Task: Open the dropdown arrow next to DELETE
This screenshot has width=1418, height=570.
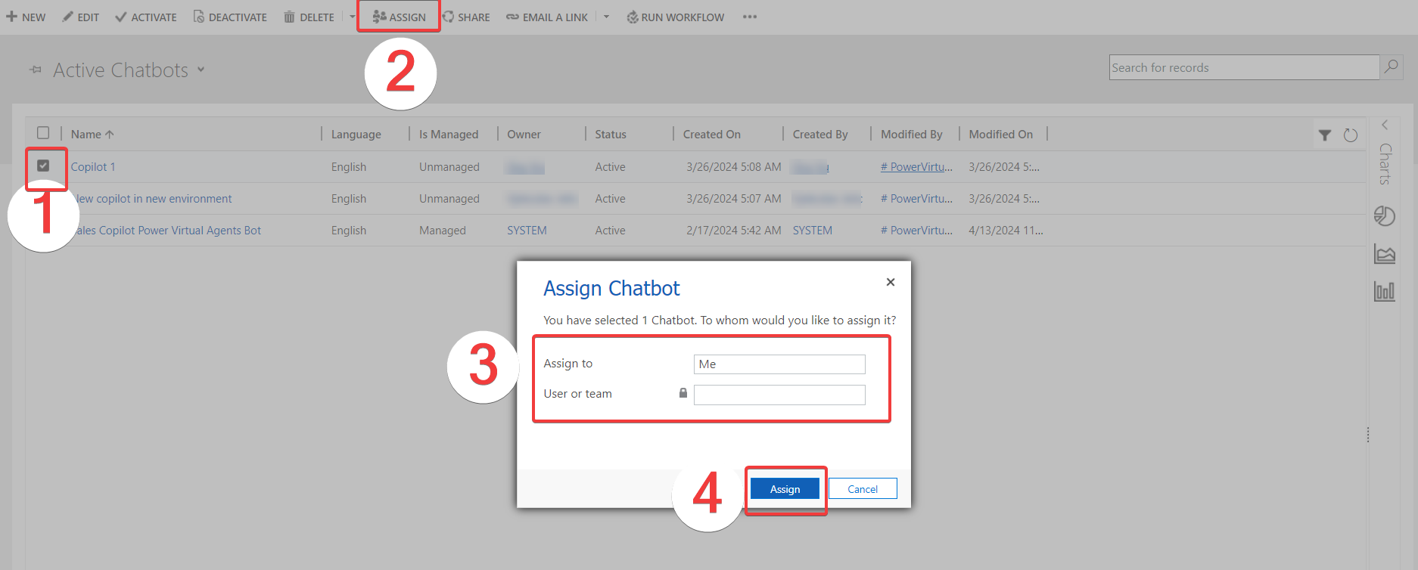Action: coord(352,17)
